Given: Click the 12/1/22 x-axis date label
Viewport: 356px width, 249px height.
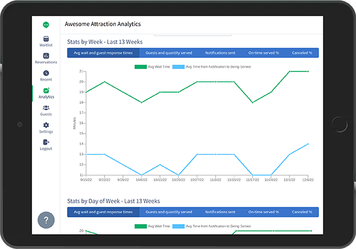Looking at the screenshot, I should (289, 180).
